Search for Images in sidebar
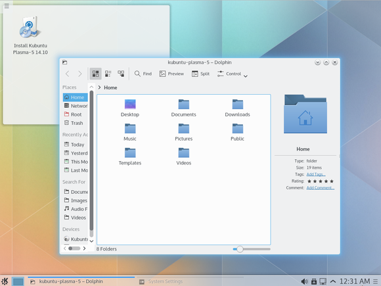 [x=76, y=201]
